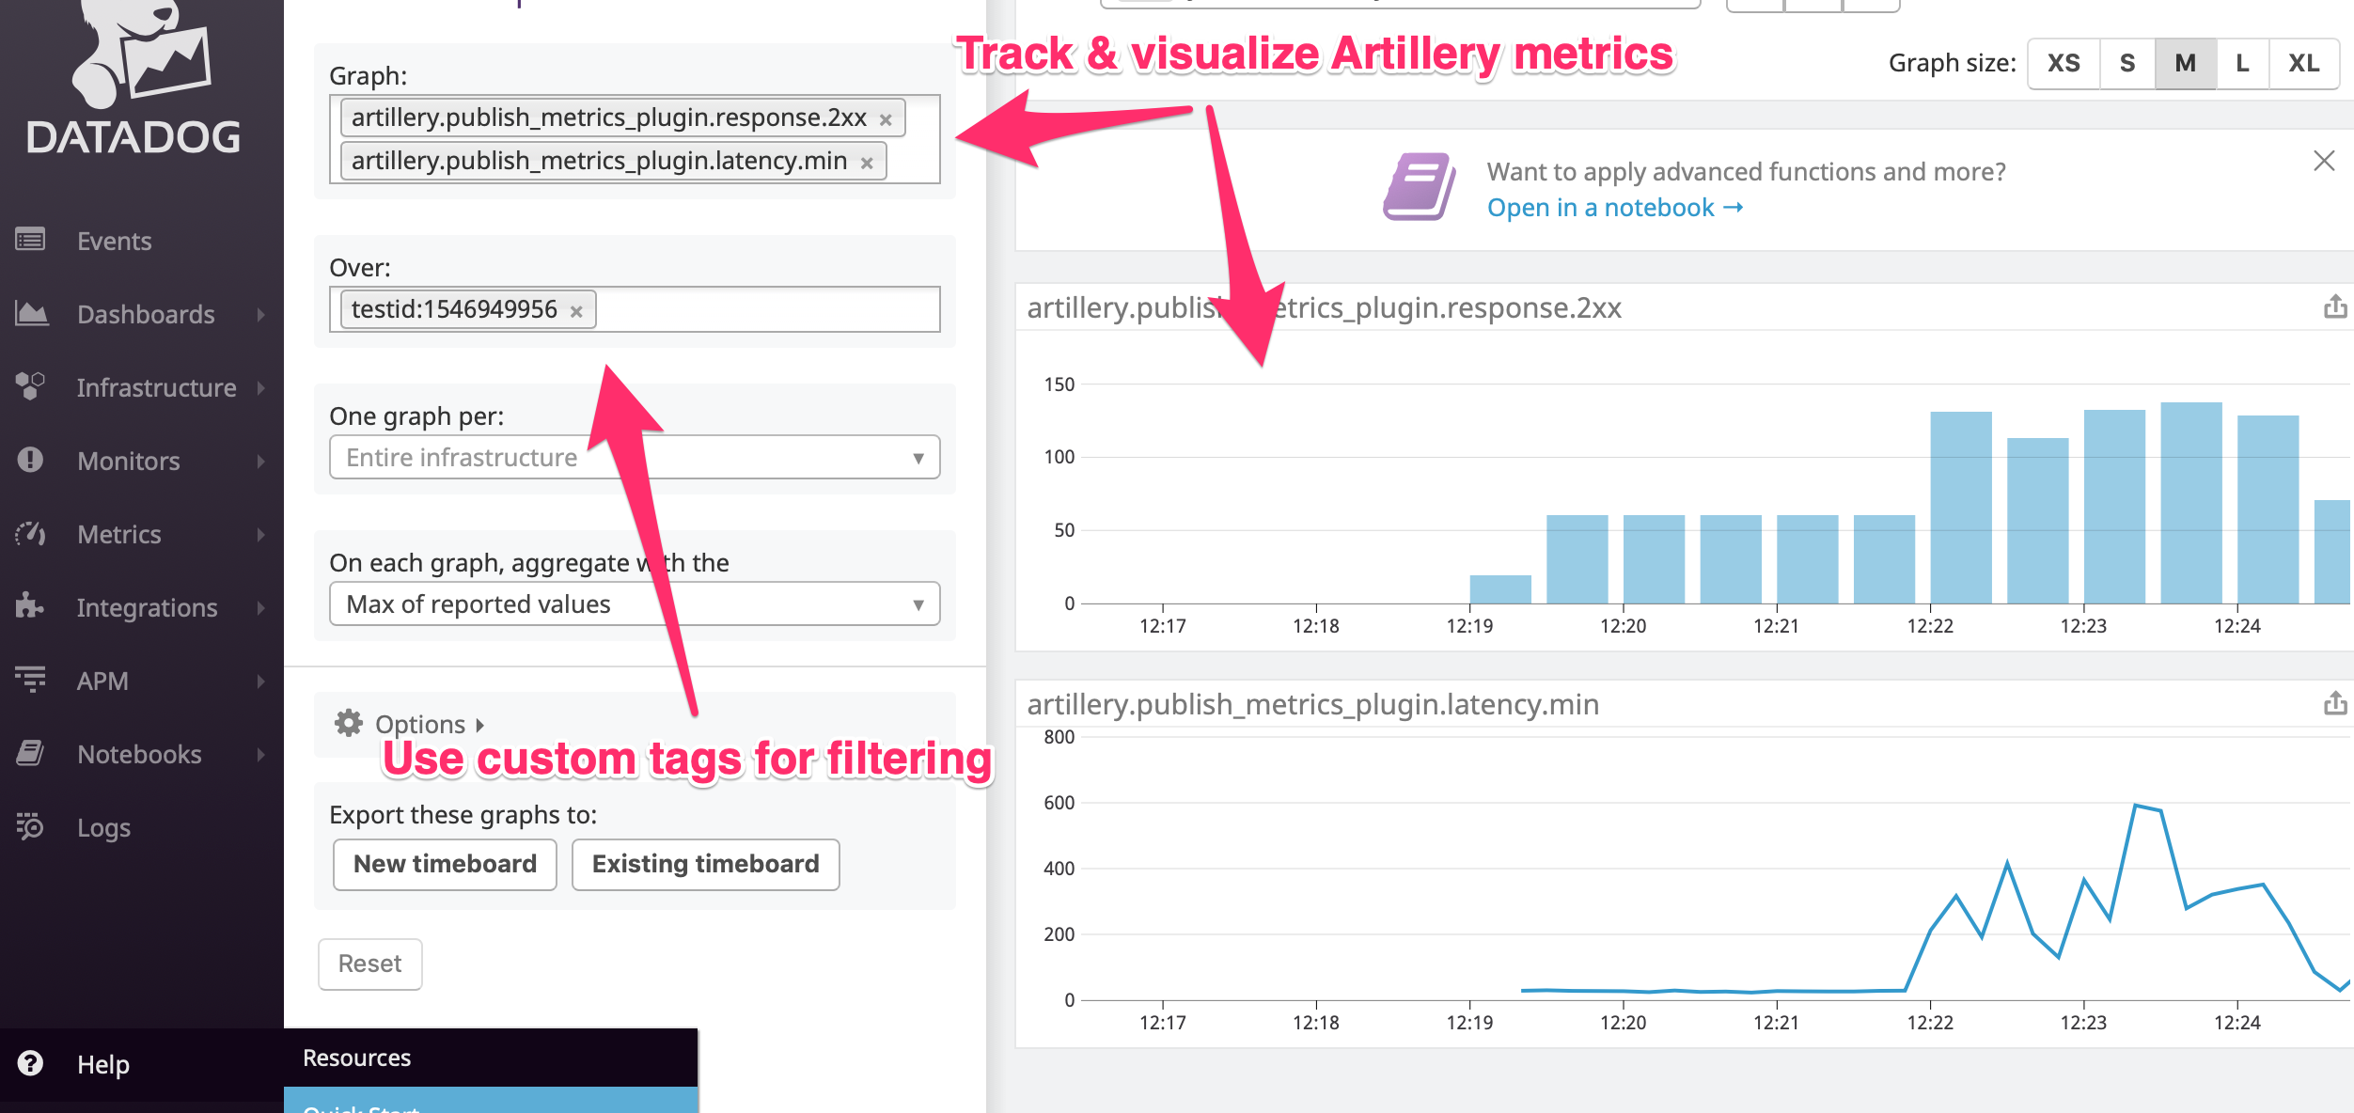This screenshot has height=1113, width=2354.
Task: Click the Monitors alert icon
Action: tap(30, 460)
